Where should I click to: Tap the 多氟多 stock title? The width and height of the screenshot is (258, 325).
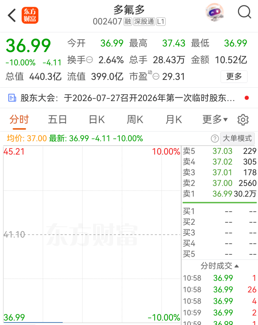tap(129, 10)
